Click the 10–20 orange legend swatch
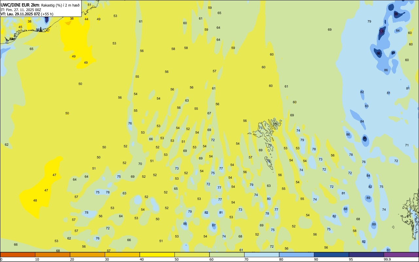This screenshot has width=419, height=262. [x=52, y=254]
